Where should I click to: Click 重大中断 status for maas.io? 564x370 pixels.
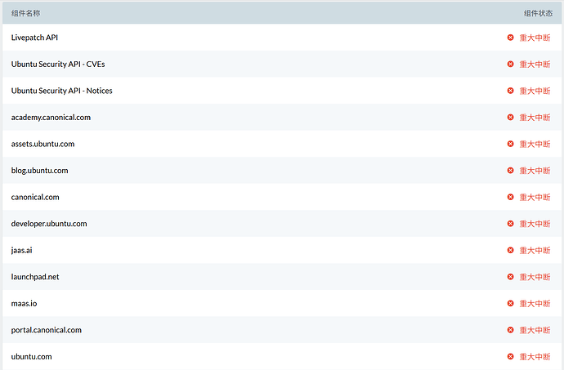coord(535,304)
